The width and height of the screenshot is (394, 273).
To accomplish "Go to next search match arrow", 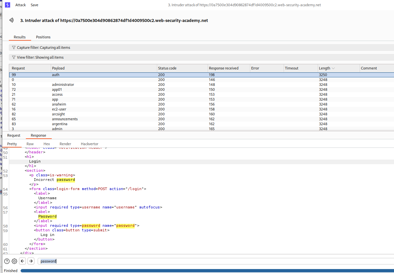I will [31, 261].
